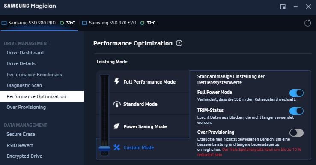Click the lightning bolt Full Performance icon
The width and height of the screenshot is (316, 165).
click(117, 82)
